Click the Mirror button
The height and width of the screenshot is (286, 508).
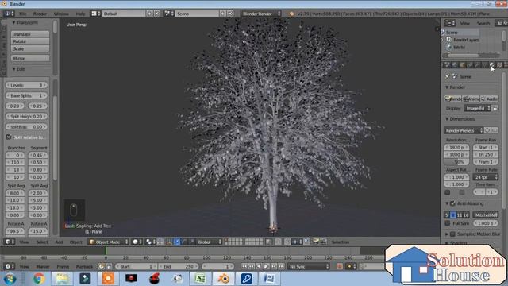pos(30,58)
